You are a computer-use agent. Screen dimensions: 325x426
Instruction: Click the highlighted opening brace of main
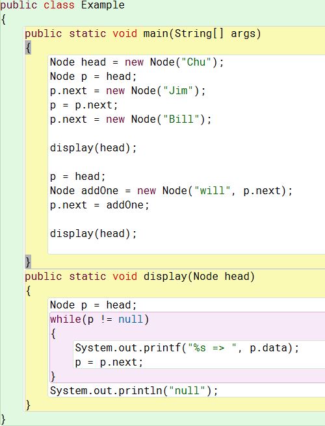click(x=28, y=47)
